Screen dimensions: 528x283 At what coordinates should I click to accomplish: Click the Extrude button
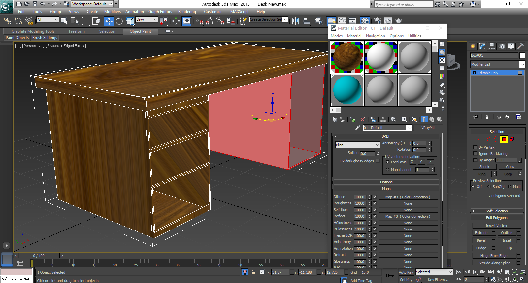[x=481, y=233]
